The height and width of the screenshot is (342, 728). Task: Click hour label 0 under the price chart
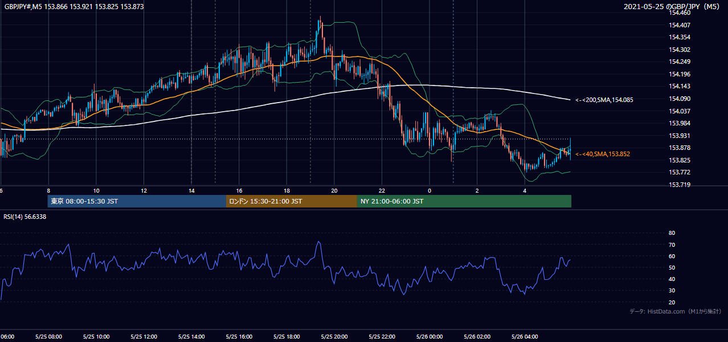pyautogui.click(x=430, y=190)
